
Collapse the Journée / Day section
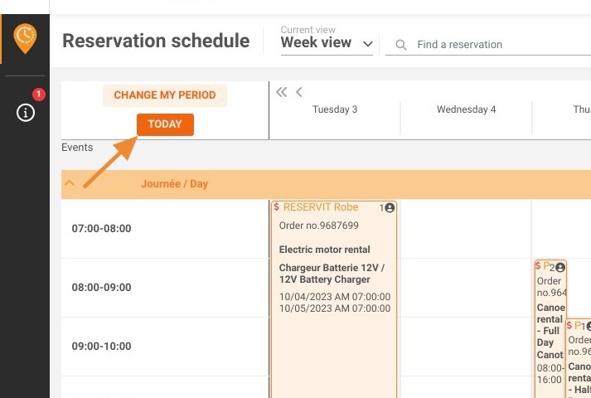tap(70, 183)
